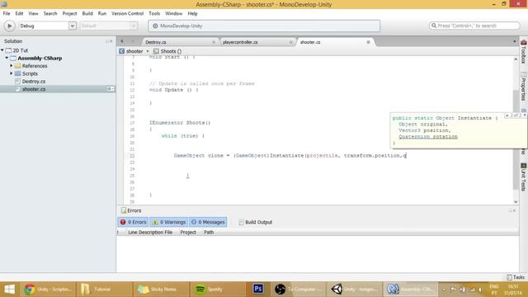Image resolution: width=528 pixels, height=297 pixels.
Task: Navigate back with the left arrow
Action: click(x=122, y=41)
